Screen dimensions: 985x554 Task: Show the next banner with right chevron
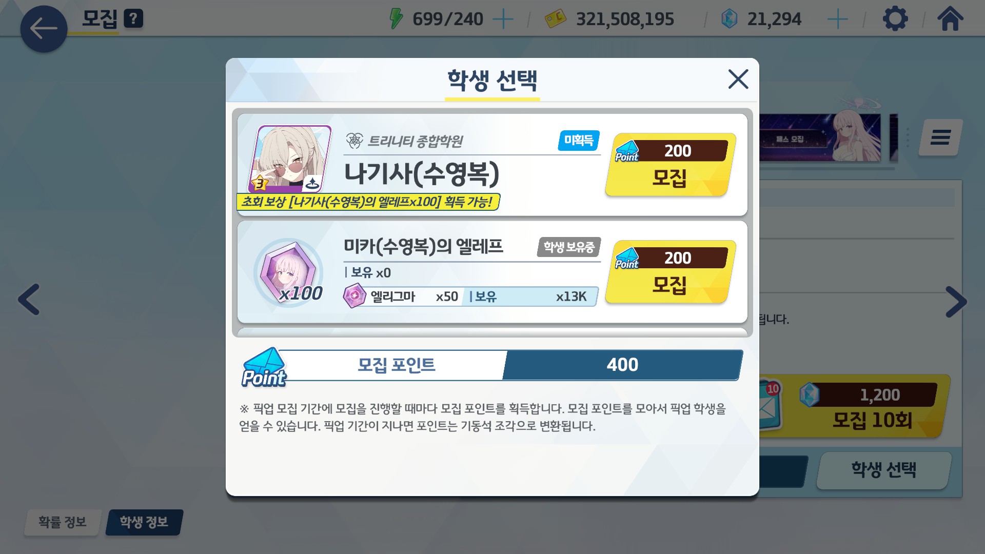pos(956,302)
